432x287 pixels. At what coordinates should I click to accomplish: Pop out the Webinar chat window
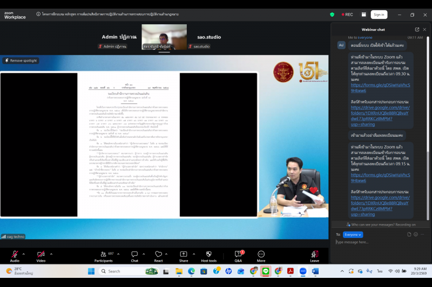[417, 30]
